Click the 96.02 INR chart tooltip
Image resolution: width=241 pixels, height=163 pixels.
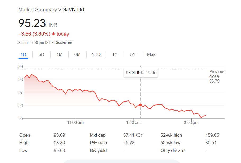(140, 72)
